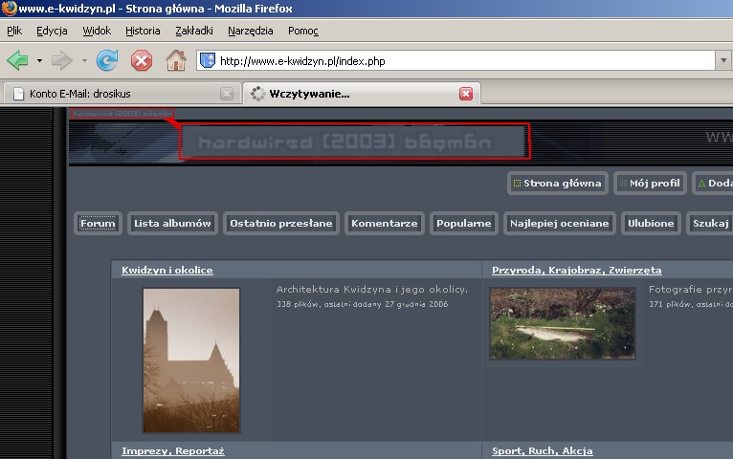This screenshot has height=459, width=733.
Task: Open the forward history dropdown arrow
Action: coord(84,60)
